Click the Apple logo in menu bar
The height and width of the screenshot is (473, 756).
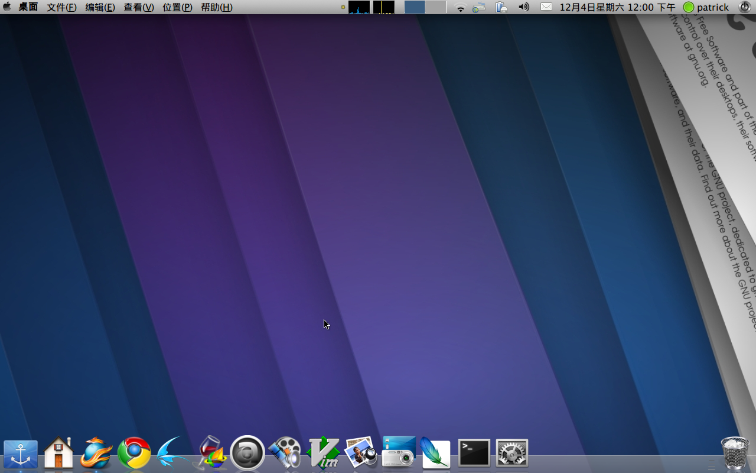(x=7, y=7)
